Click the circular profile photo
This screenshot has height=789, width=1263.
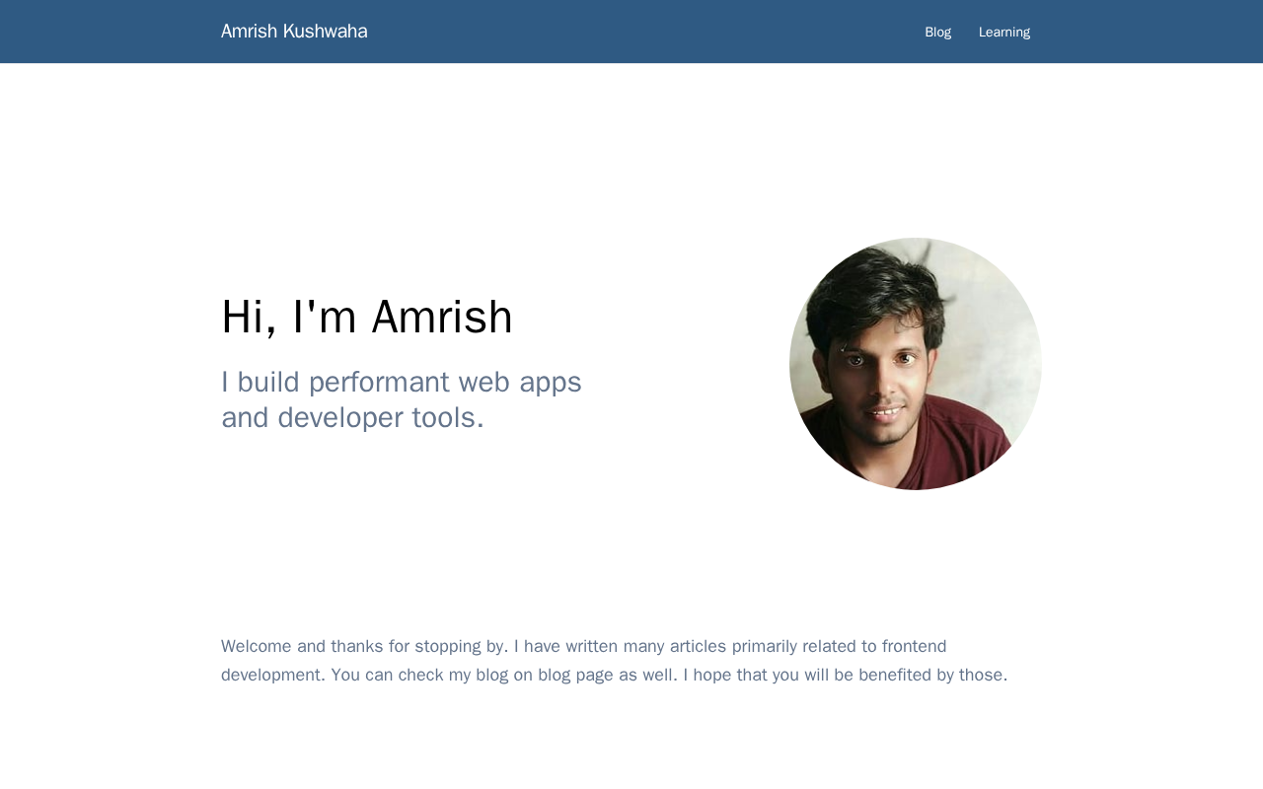click(x=916, y=364)
